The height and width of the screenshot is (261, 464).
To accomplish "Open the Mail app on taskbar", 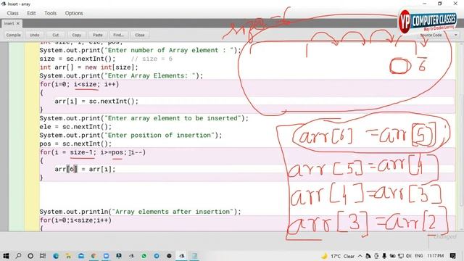I will [x=80, y=256].
